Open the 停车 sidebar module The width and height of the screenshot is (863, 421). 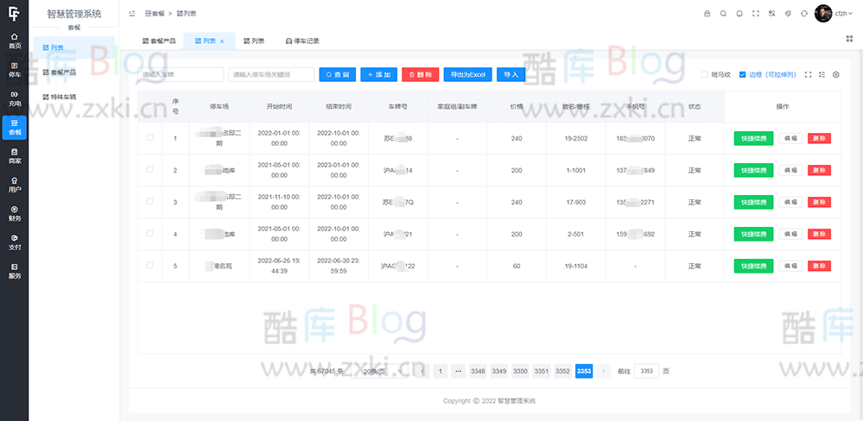click(15, 69)
